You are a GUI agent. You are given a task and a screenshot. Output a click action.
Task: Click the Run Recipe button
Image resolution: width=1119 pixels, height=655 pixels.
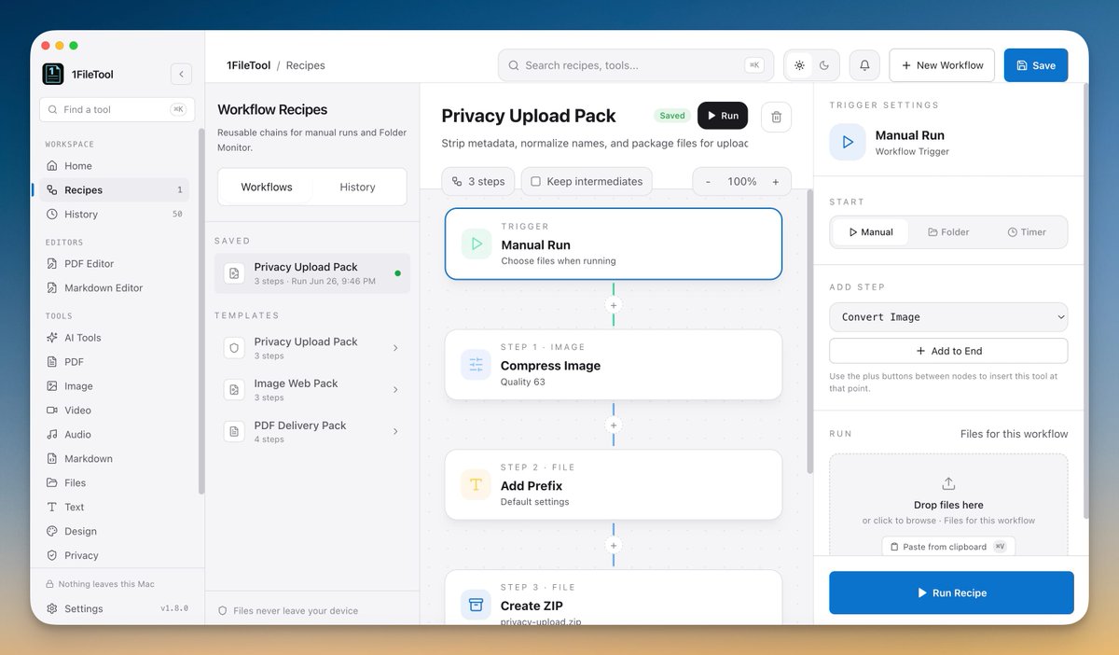(x=951, y=592)
